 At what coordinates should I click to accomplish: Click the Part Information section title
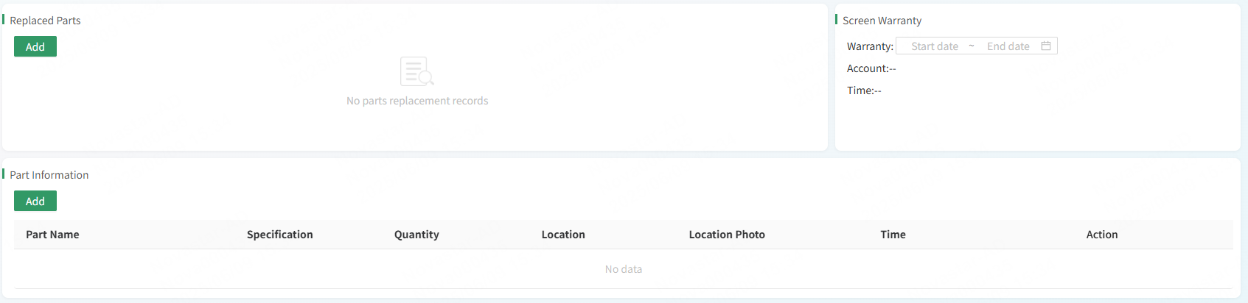[x=49, y=175]
